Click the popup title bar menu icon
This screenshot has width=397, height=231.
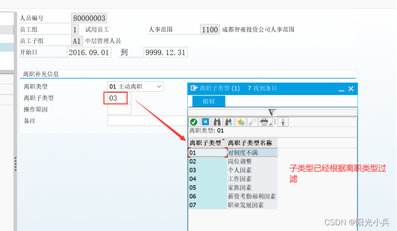(194, 88)
